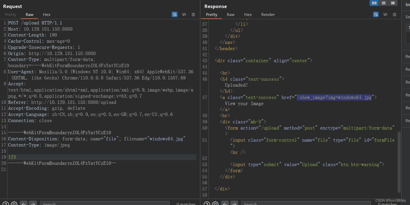This screenshot has width=410, height=205.
Task: Switch Response view to Raw tab
Action: (231, 15)
